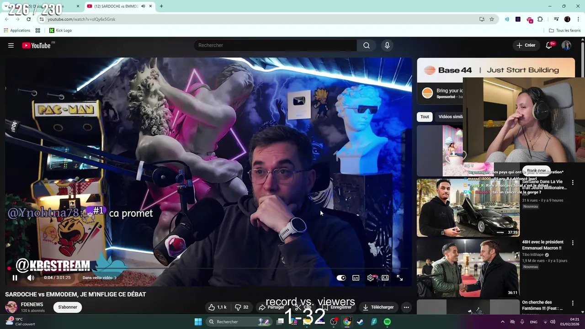This screenshot has height=329, width=585.
Task: Show hidden system tray icons
Action: click(x=502, y=322)
